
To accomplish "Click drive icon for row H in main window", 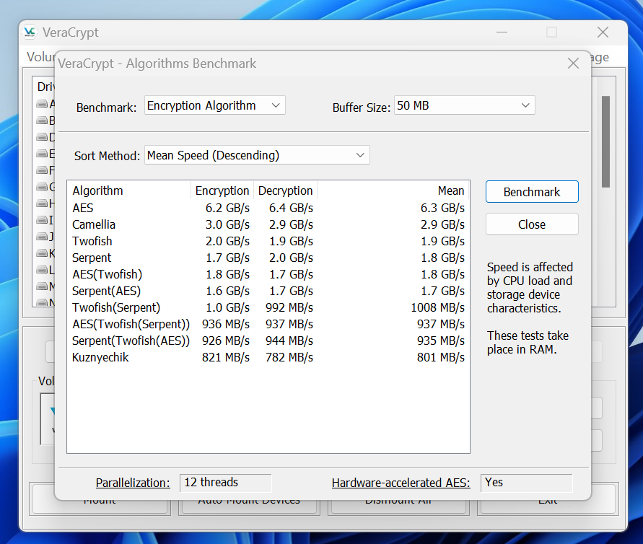I will point(42,203).
